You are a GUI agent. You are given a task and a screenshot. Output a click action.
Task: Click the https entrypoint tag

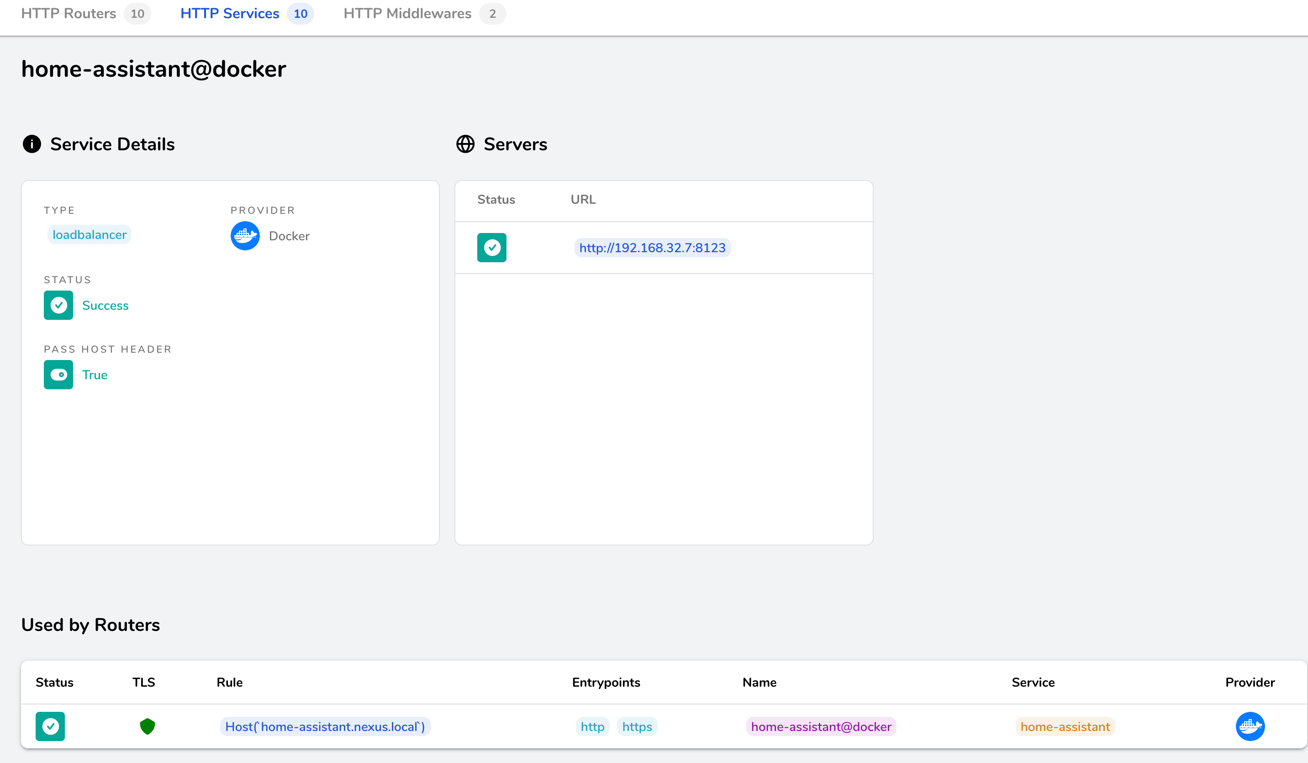[637, 726]
